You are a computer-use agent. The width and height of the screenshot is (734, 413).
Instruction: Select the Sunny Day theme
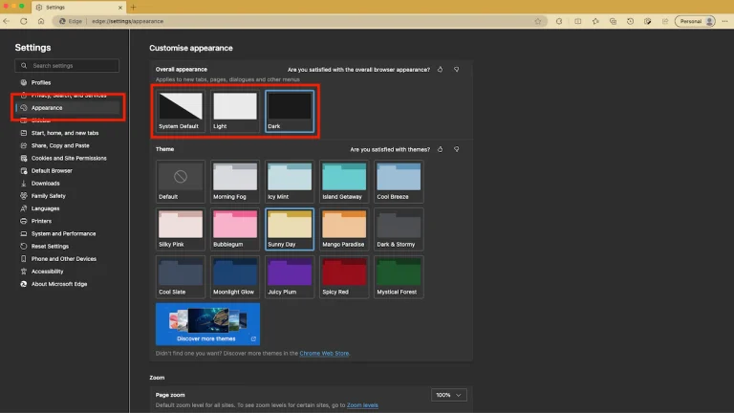[x=290, y=229]
